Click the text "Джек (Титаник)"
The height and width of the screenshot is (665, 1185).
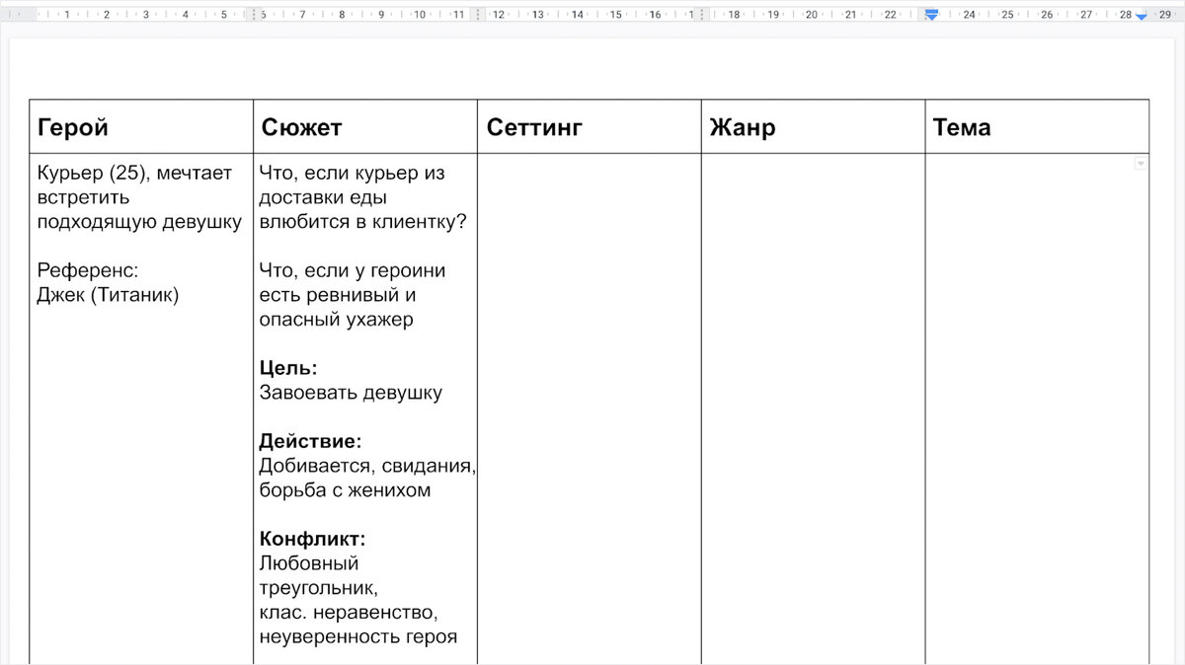point(108,295)
